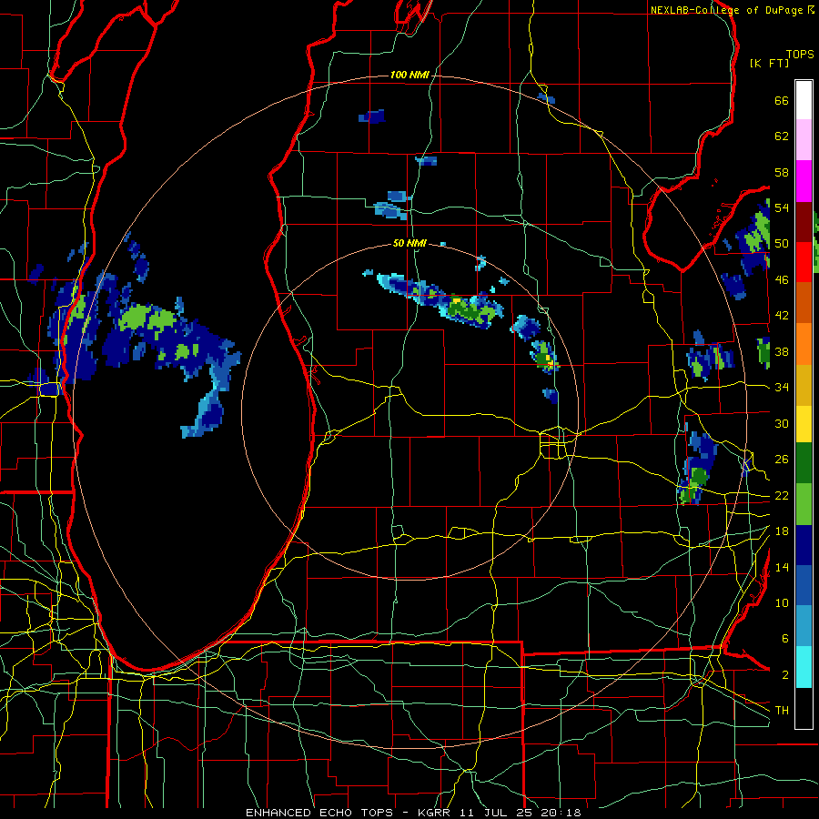Click the 54 value on the scale
This screenshot has width=819, height=819.
pos(782,208)
